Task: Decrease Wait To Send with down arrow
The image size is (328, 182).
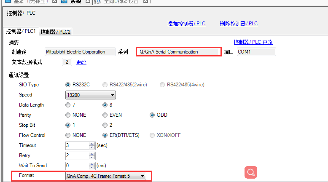Action: click(x=92, y=168)
